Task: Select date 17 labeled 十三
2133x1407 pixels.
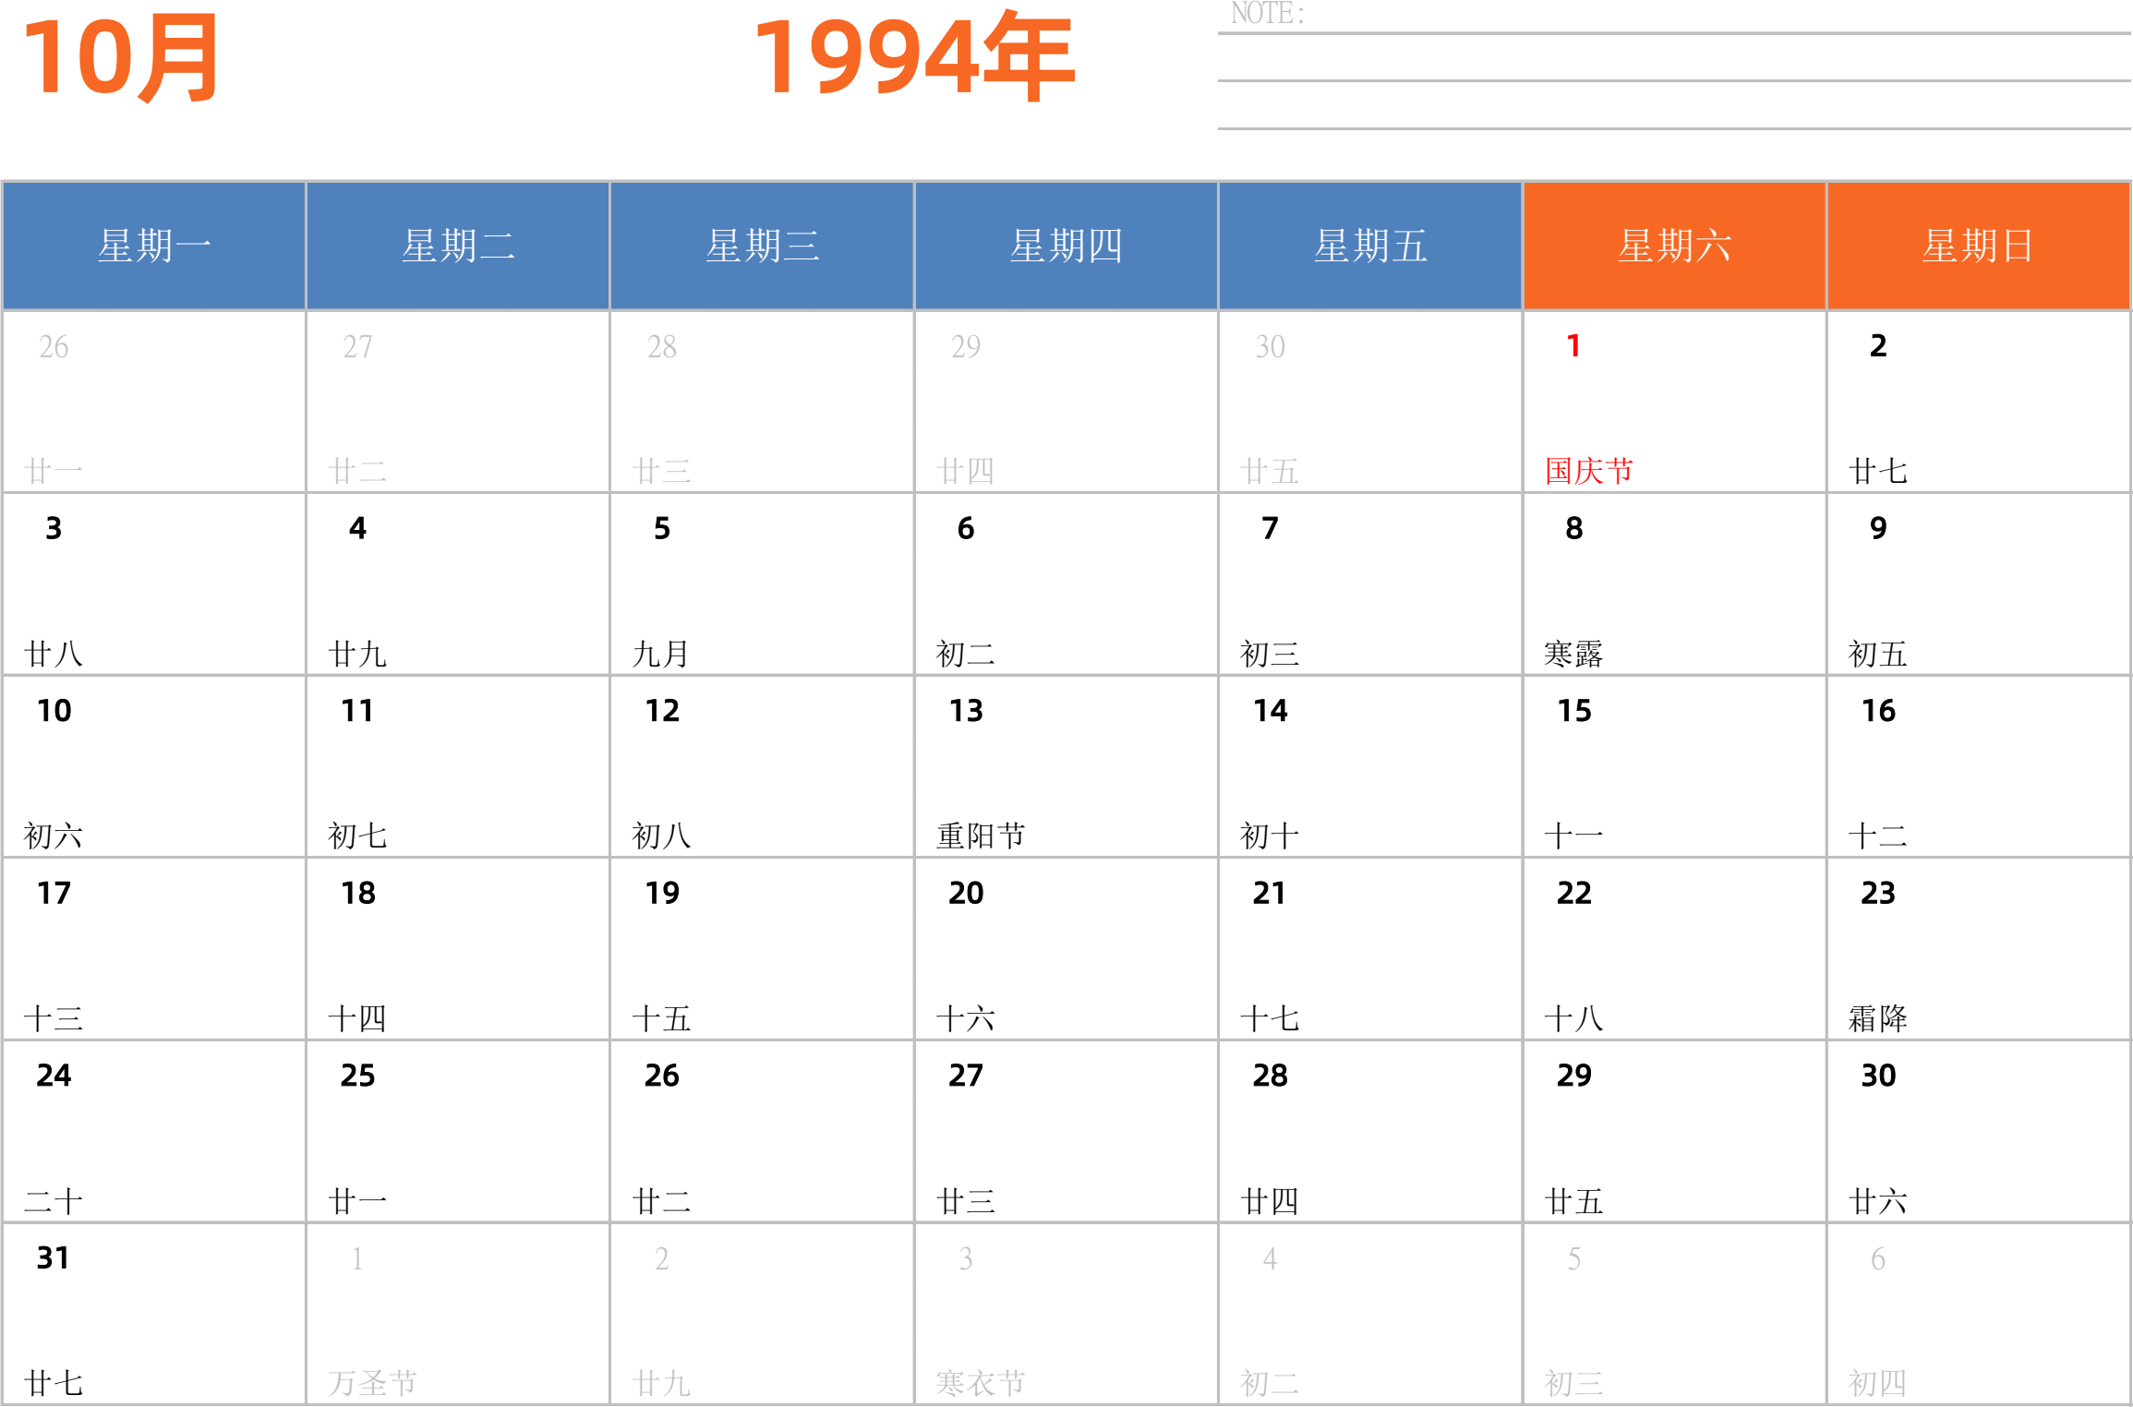Action: [54, 893]
